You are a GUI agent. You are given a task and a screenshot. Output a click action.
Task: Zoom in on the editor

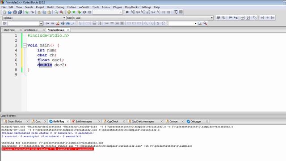[x=146, y=23]
